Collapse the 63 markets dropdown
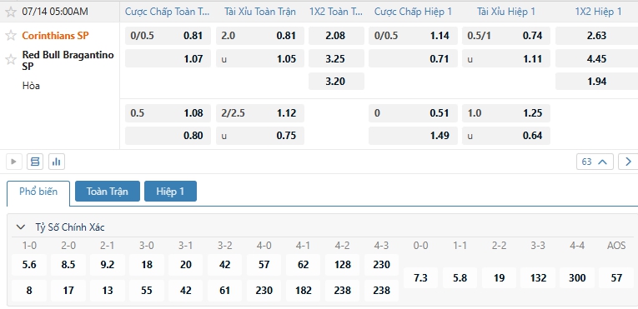Image resolution: width=638 pixels, height=309 pixels. pos(595,162)
